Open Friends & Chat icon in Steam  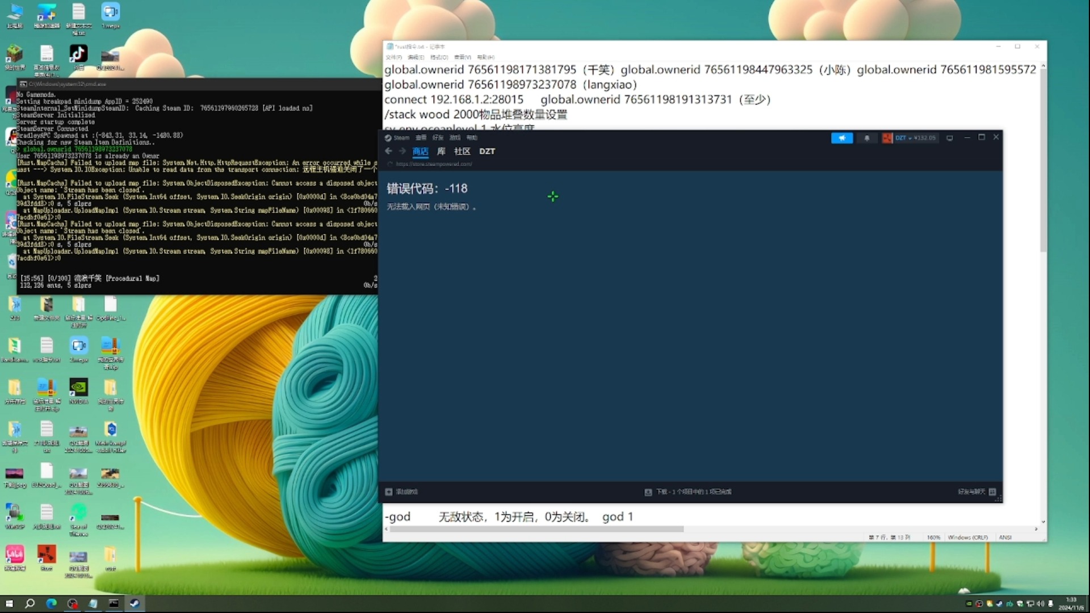pyautogui.click(x=992, y=492)
